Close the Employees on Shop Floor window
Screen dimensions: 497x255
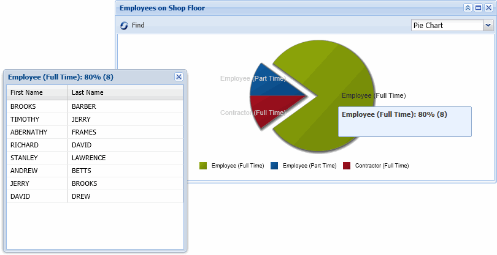coord(487,8)
